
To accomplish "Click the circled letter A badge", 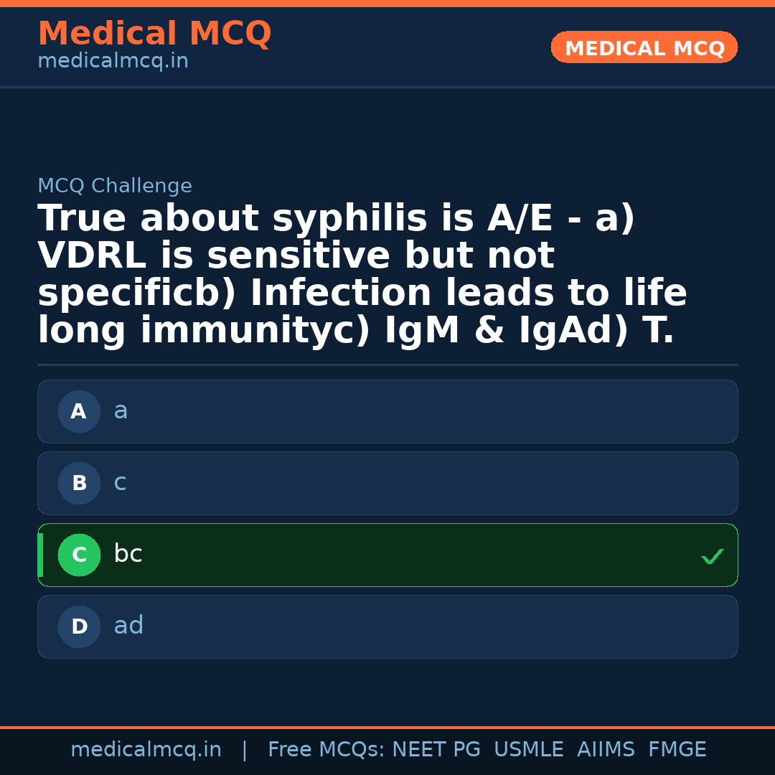I will coord(79,412).
